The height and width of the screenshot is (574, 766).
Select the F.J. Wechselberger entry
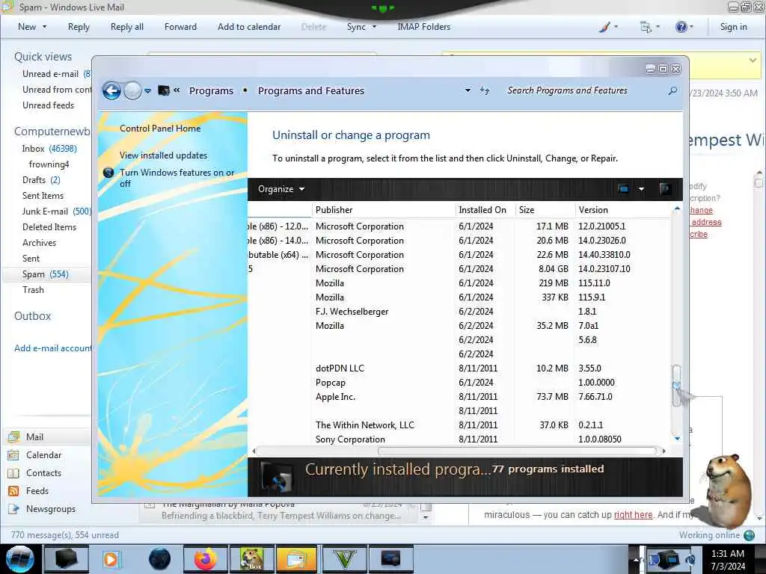tap(459, 312)
